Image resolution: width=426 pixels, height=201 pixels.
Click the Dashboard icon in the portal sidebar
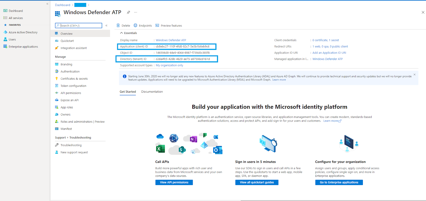pyautogui.click(x=5, y=11)
